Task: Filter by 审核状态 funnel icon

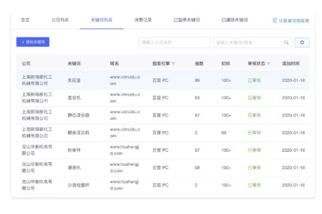Action: (268, 63)
